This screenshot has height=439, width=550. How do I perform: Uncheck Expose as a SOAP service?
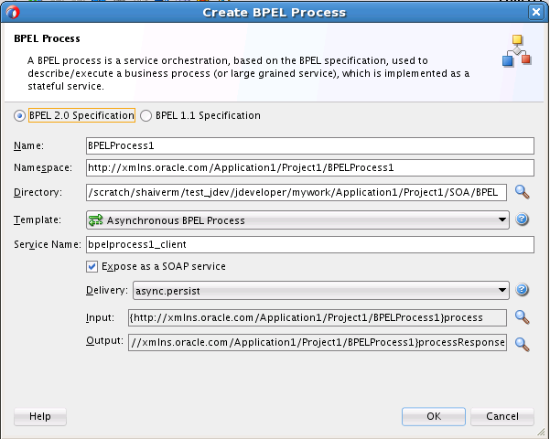click(x=92, y=266)
